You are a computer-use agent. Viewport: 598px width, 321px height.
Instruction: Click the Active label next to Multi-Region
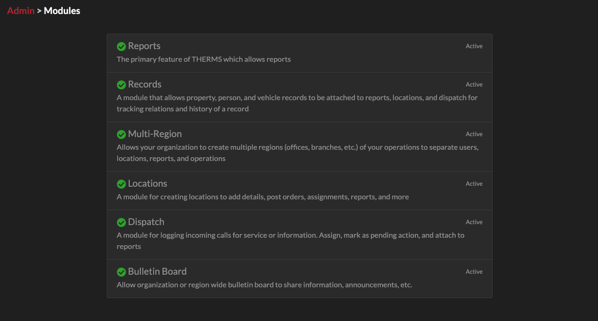[x=473, y=134]
